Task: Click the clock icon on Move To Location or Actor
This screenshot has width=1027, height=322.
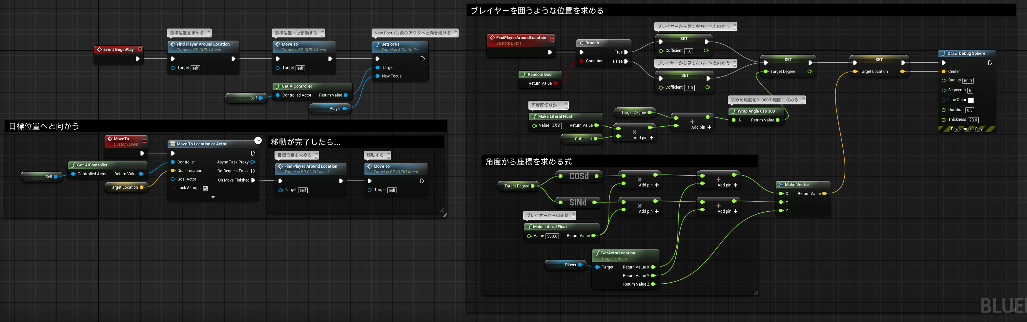Action: pyautogui.click(x=257, y=140)
